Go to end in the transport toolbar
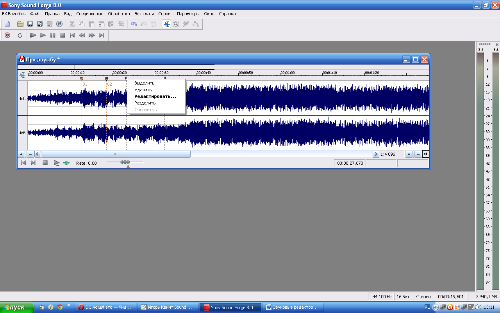 tap(102, 35)
